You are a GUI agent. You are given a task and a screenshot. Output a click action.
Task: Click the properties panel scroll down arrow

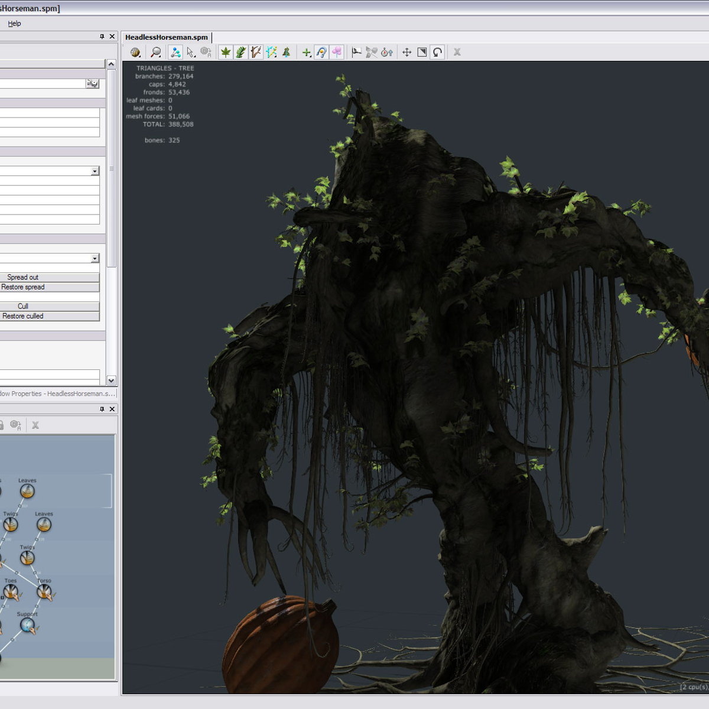point(111,380)
